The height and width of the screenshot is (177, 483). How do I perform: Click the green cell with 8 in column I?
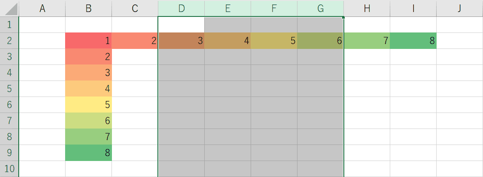coord(413,40)
